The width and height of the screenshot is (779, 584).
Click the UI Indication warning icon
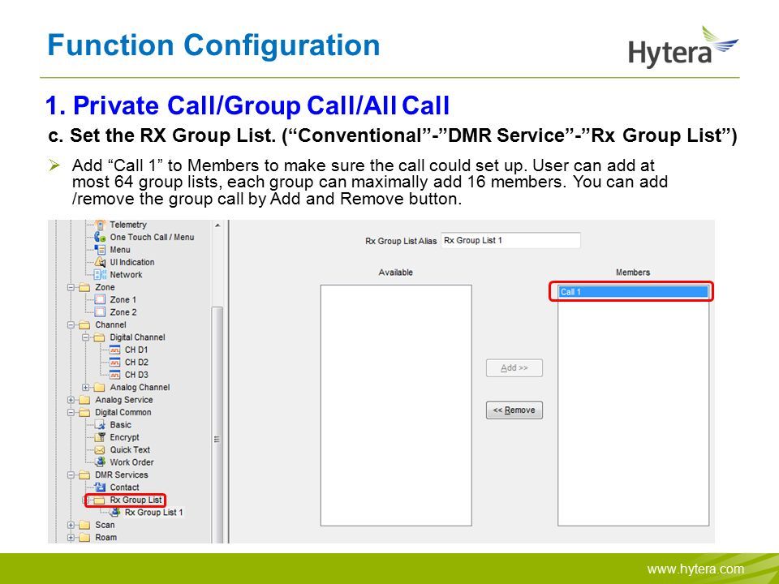coord(100,262)
